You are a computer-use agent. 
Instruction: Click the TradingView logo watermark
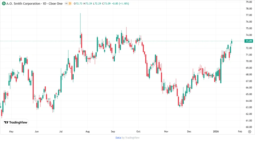[16, 122]
